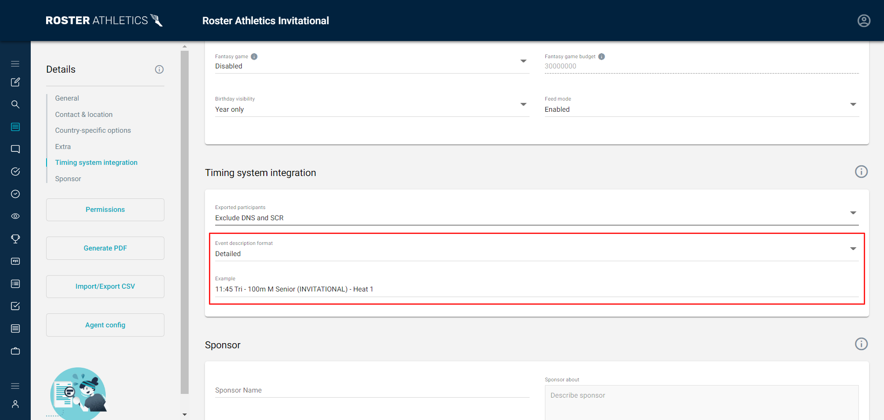Click the eye visibility icon in sidebar
This screenshot has height=420, width=884.
[15, 216]
